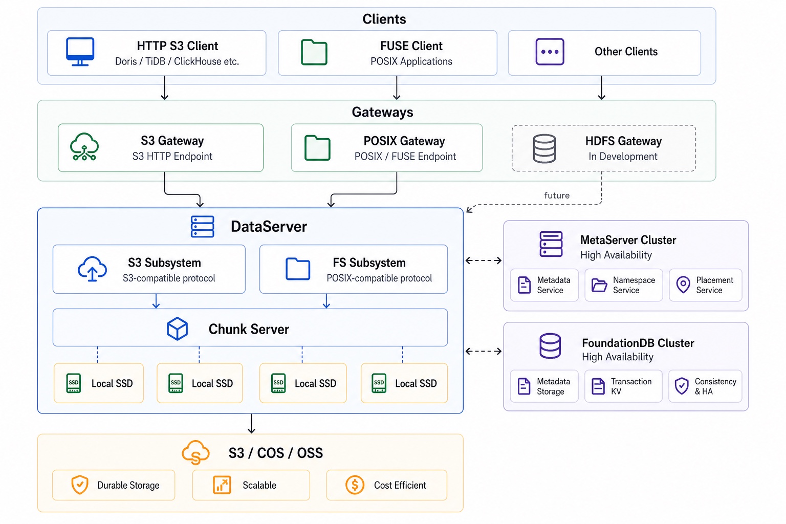Click the "Clients" section title
This screenshot has width=786, height=524.
tap(384, 19)
